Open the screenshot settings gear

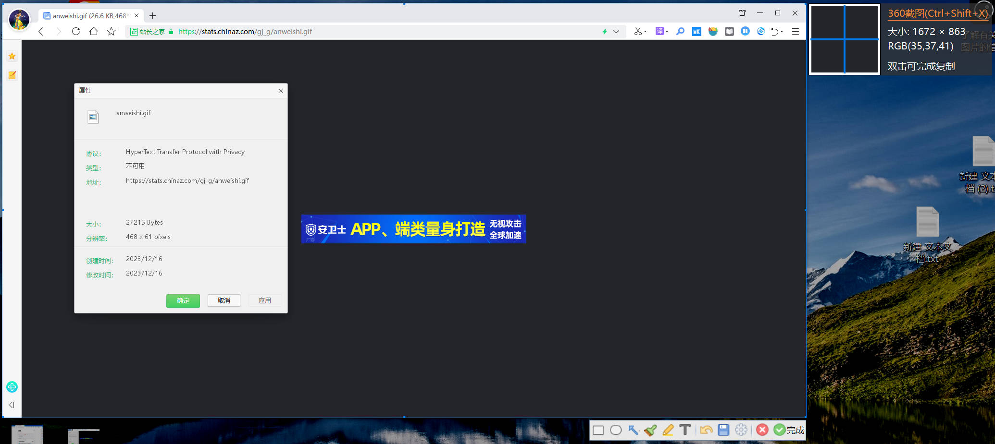coord(741,430)
